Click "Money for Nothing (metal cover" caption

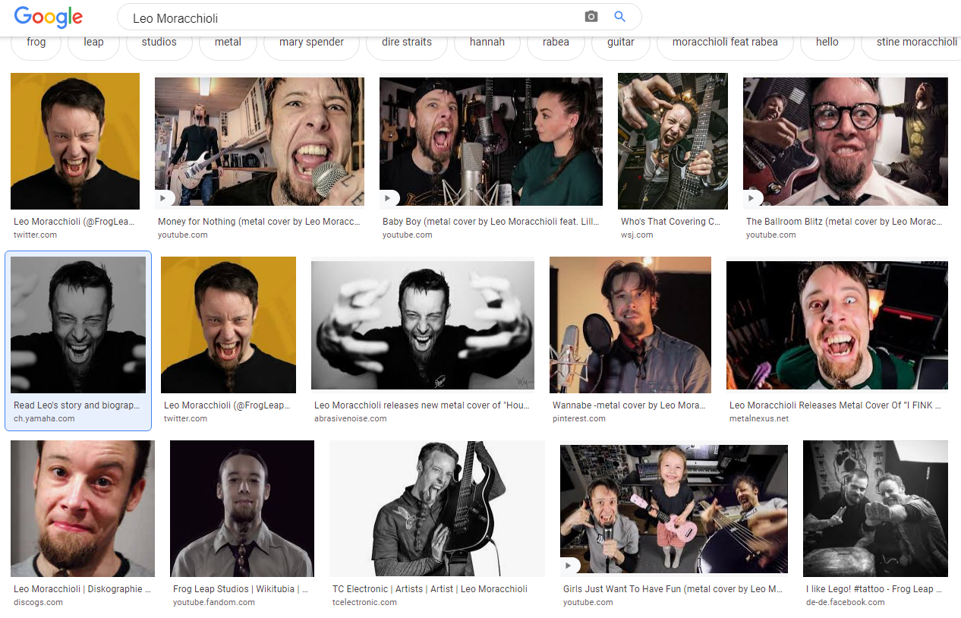259,222
